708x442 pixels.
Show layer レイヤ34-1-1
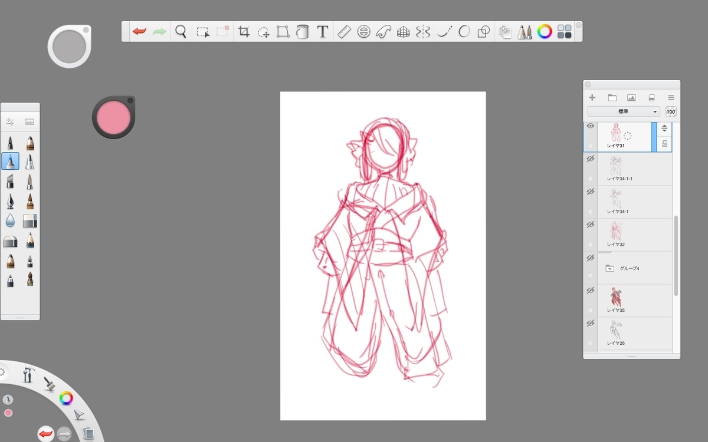pos(590,159)
